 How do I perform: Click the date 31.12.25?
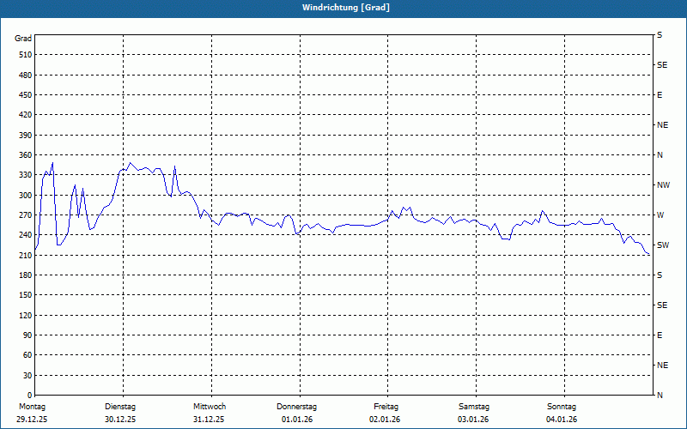209,420
